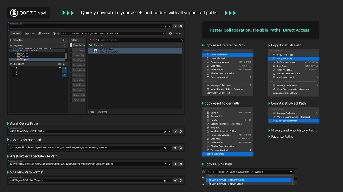The width and height of the screenshot is (343, 192).
Task: Click search icon in the Favorites header
Action: point(64,40)
